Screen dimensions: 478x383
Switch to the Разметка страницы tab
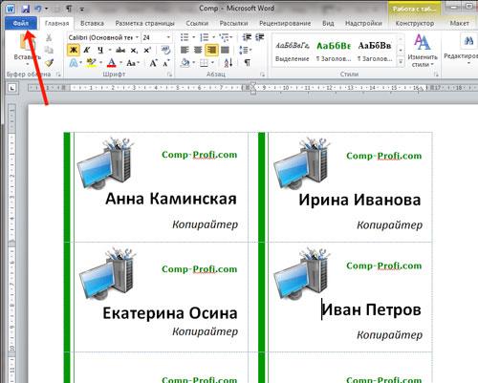(x=145, y=23)
